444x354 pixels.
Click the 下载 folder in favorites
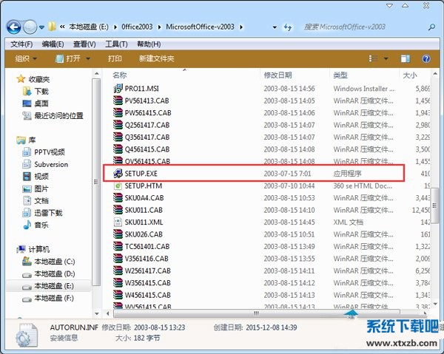(41, 91)
